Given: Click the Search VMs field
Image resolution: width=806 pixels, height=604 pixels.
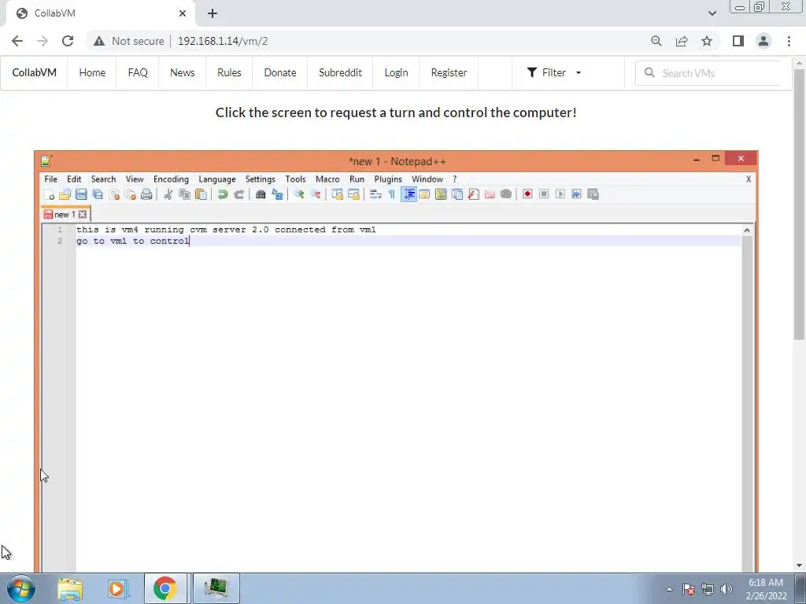Looking at the screenshot, I should pyautogui.click(x=709, y=73).
